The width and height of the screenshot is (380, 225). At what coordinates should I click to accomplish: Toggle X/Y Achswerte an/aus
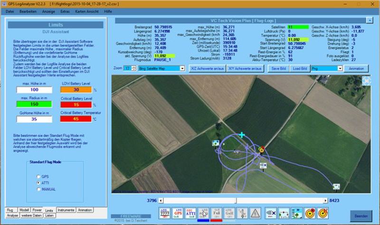click(245, 68)
